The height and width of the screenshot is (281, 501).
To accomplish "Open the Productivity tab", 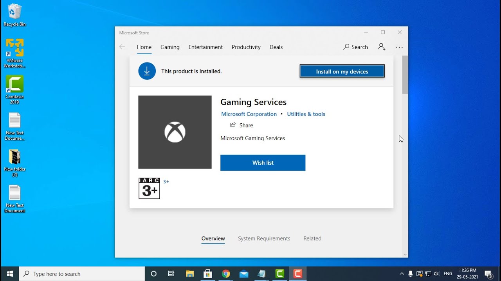I will [246, 47].
